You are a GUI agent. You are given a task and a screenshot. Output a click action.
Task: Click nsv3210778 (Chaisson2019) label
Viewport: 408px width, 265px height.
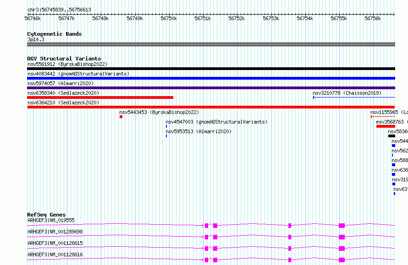pyautogui.click(x=347, y=93)
